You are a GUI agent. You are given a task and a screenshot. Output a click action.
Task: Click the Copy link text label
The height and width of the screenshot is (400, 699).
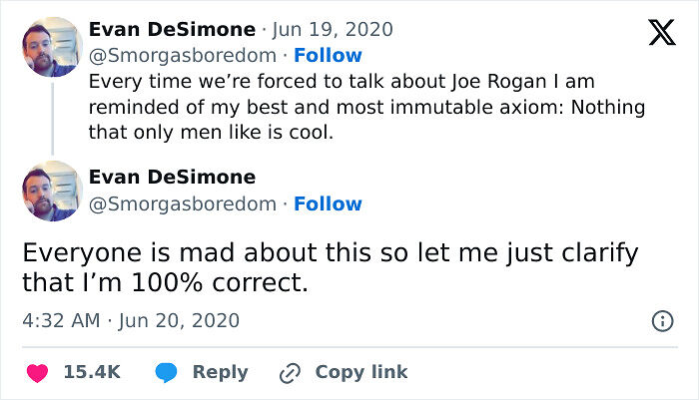(x=361, y=372)
